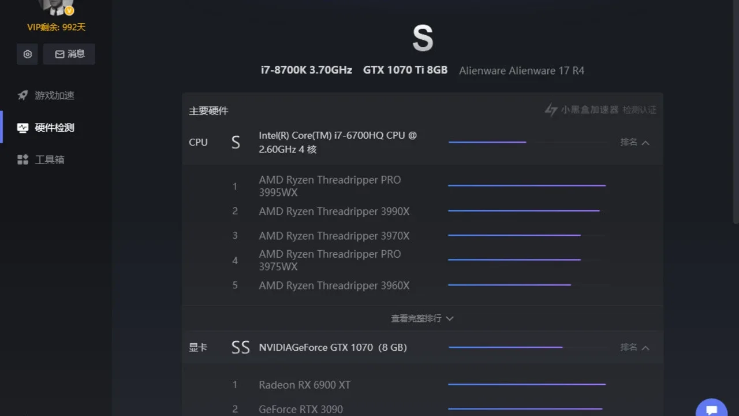Click the grid icon beside 工具箱

pos(23,159)
